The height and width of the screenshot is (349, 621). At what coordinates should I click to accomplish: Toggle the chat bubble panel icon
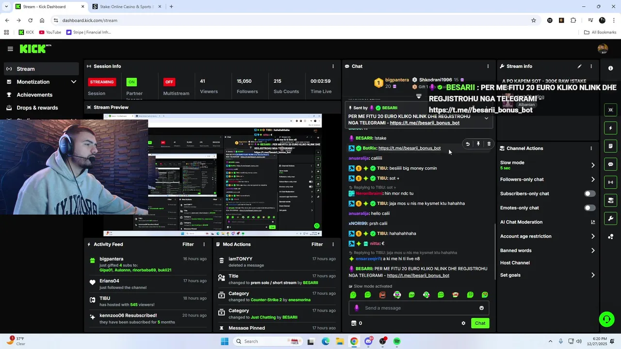point(610,164)
